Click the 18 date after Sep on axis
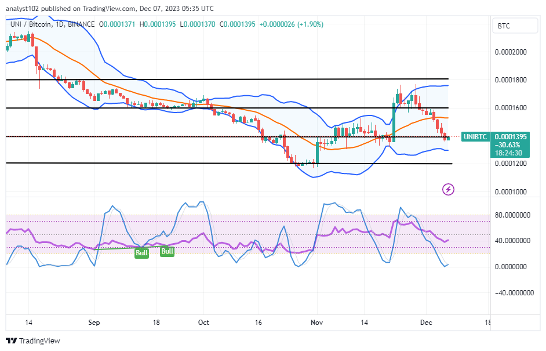Viewport: 546px width, 351px height. 156,323
